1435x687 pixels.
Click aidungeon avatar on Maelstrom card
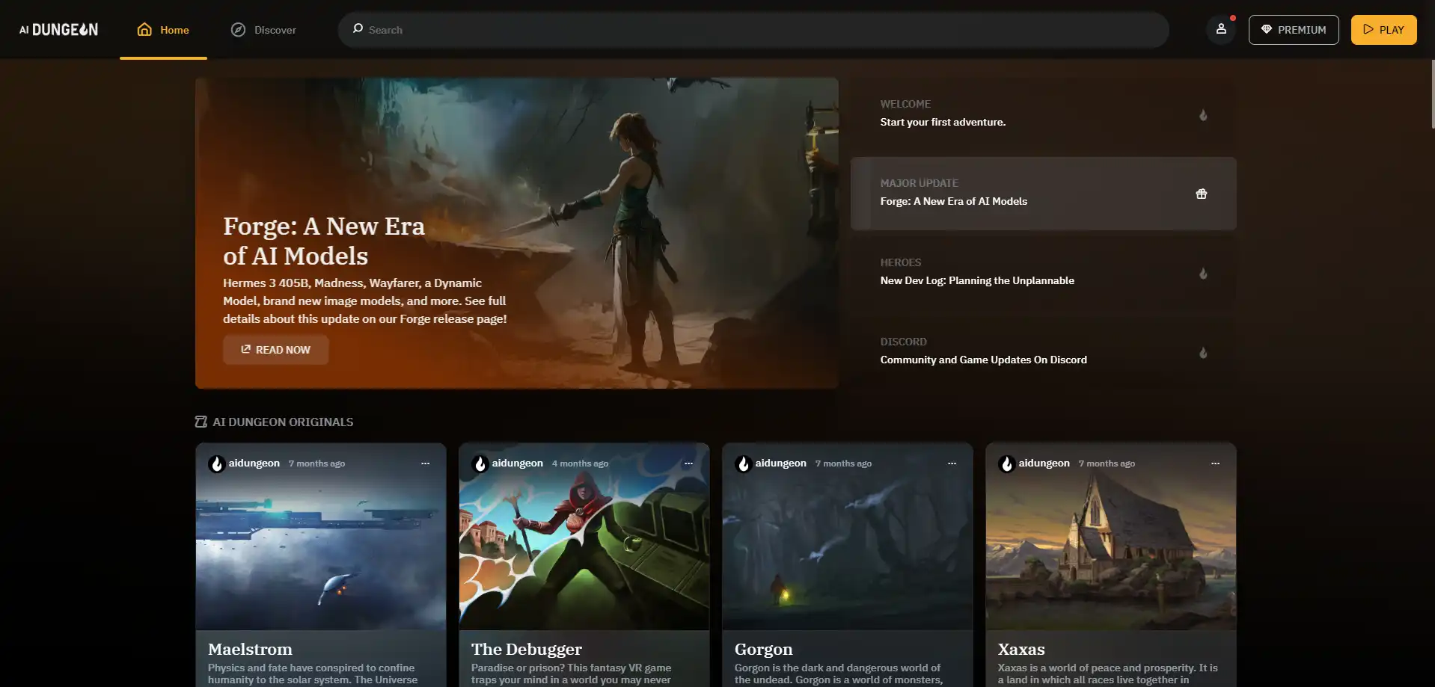click(217, 463)
